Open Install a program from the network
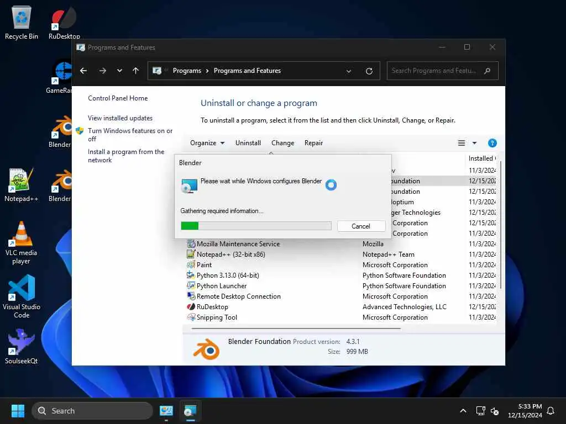Image resolution: width=566 pixels, height=424 pixels. (x=126, y=156)
